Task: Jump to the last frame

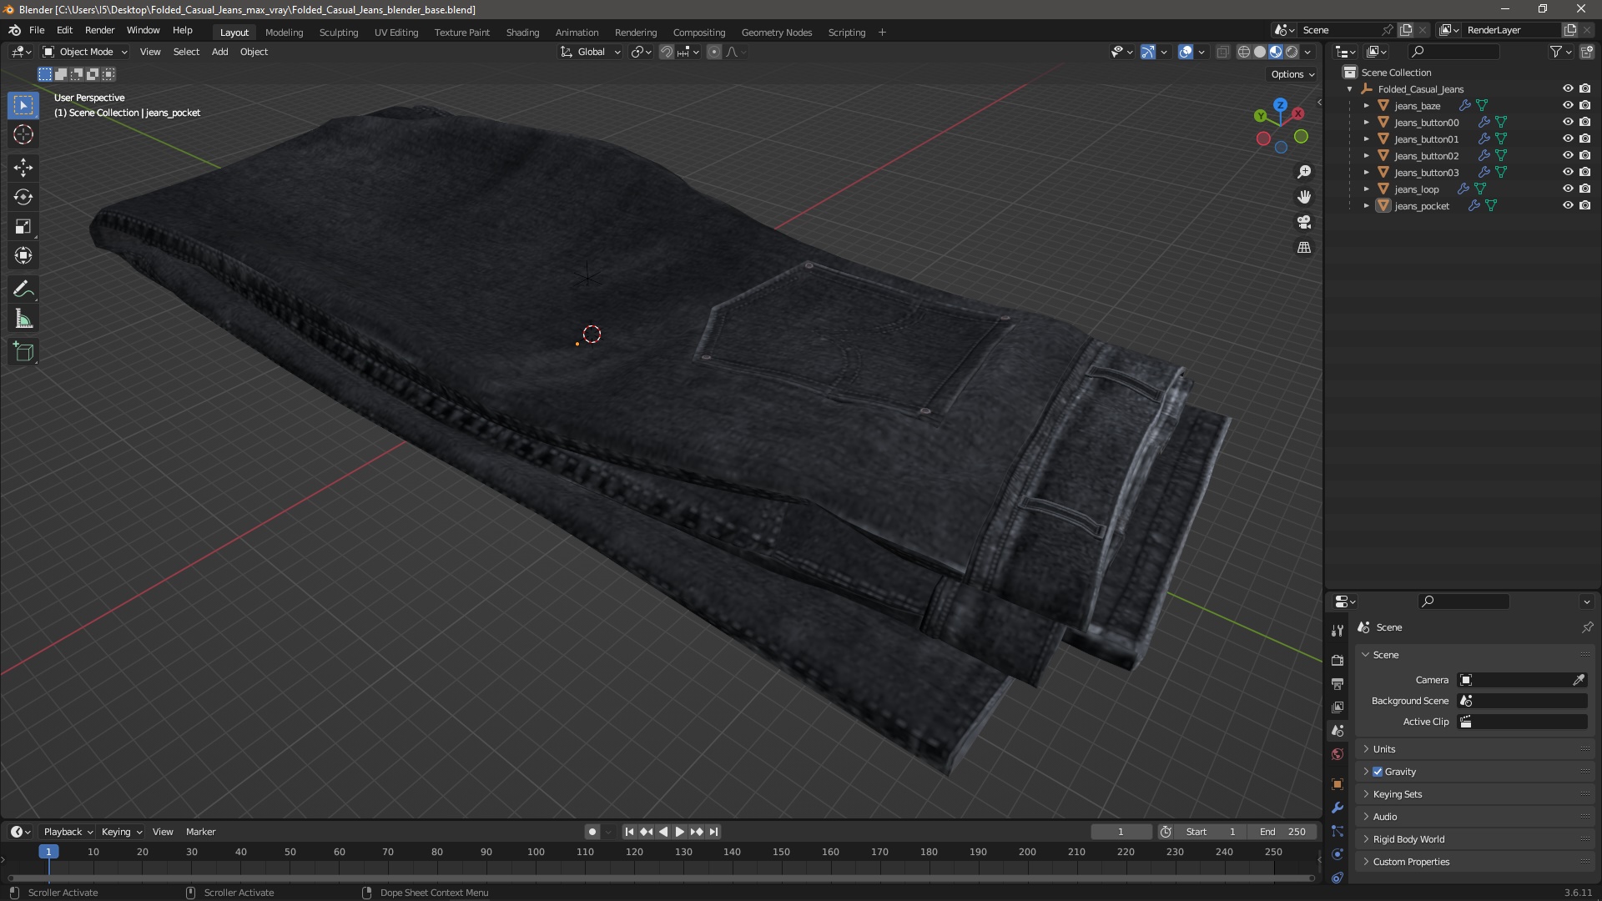Action: pyautogui.click(x=714, y=832)
